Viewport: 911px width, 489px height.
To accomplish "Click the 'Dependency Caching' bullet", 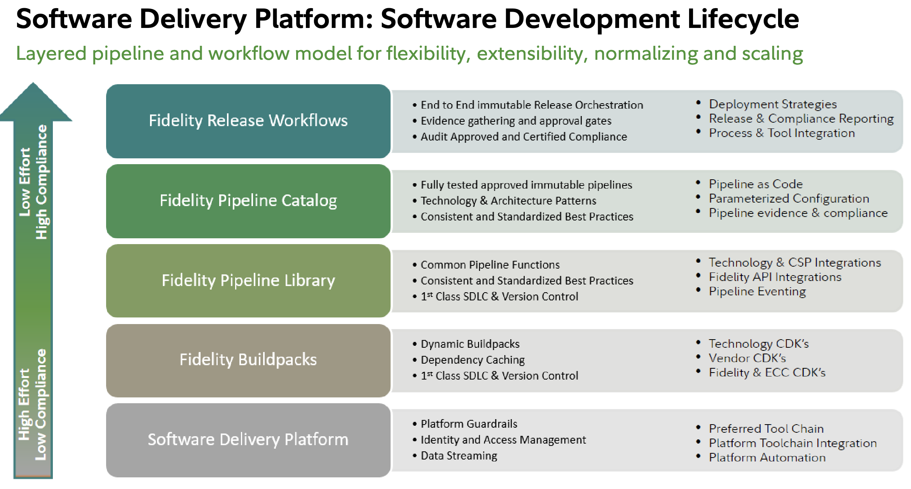I will point(472,360).
